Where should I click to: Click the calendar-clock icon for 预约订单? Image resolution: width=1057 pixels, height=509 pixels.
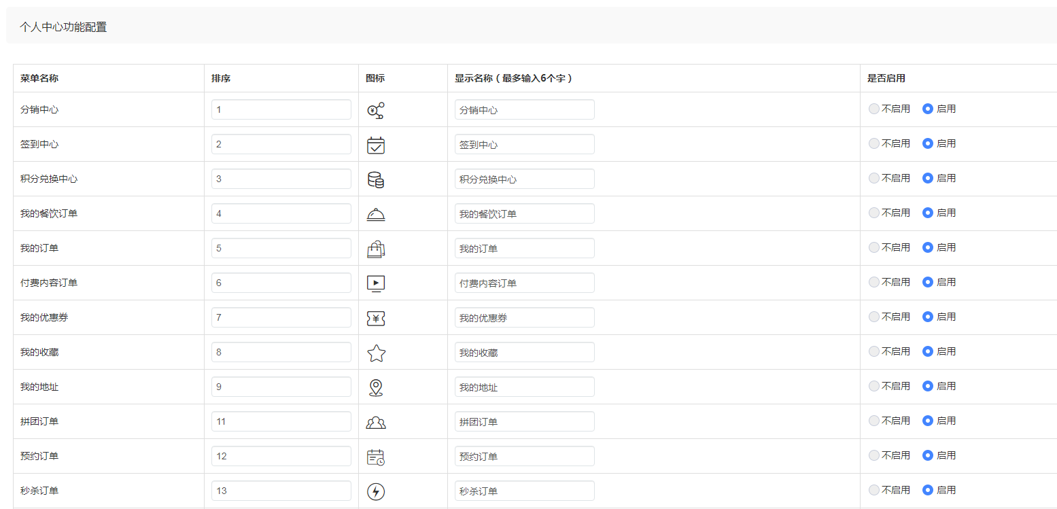click(x=376, y=457)
